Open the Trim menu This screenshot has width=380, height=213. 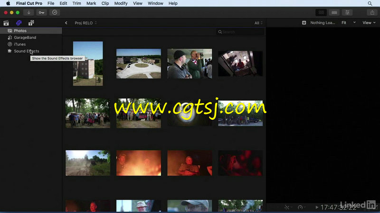point(77,3)
